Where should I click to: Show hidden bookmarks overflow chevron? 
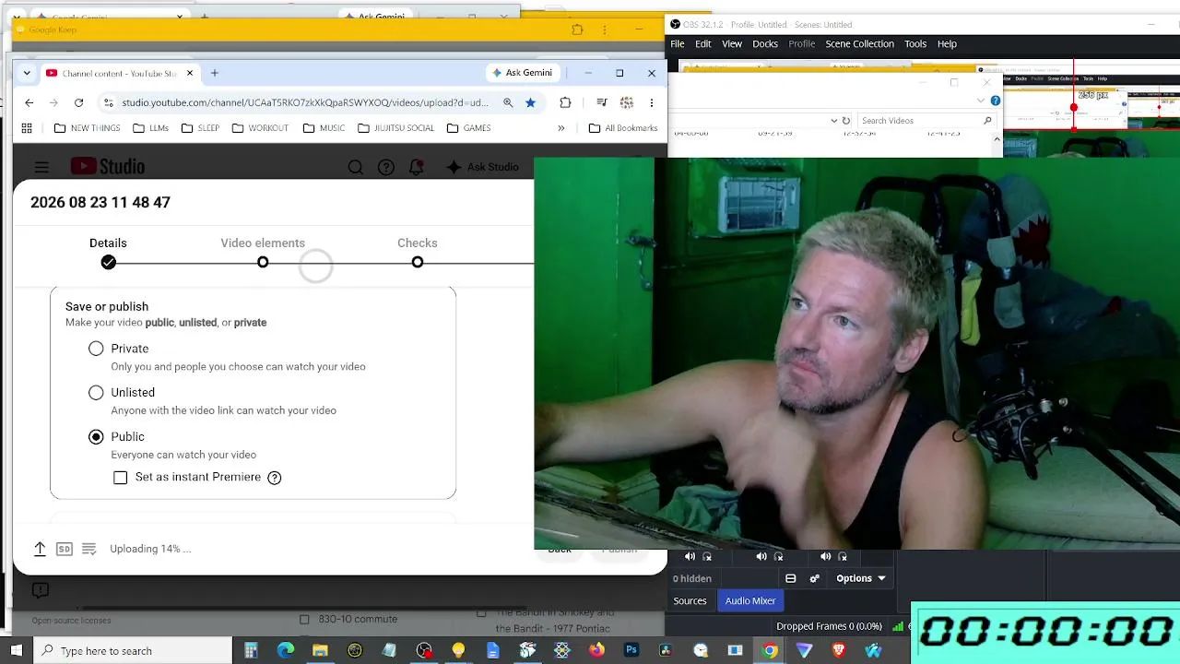(x=560, y=128)
